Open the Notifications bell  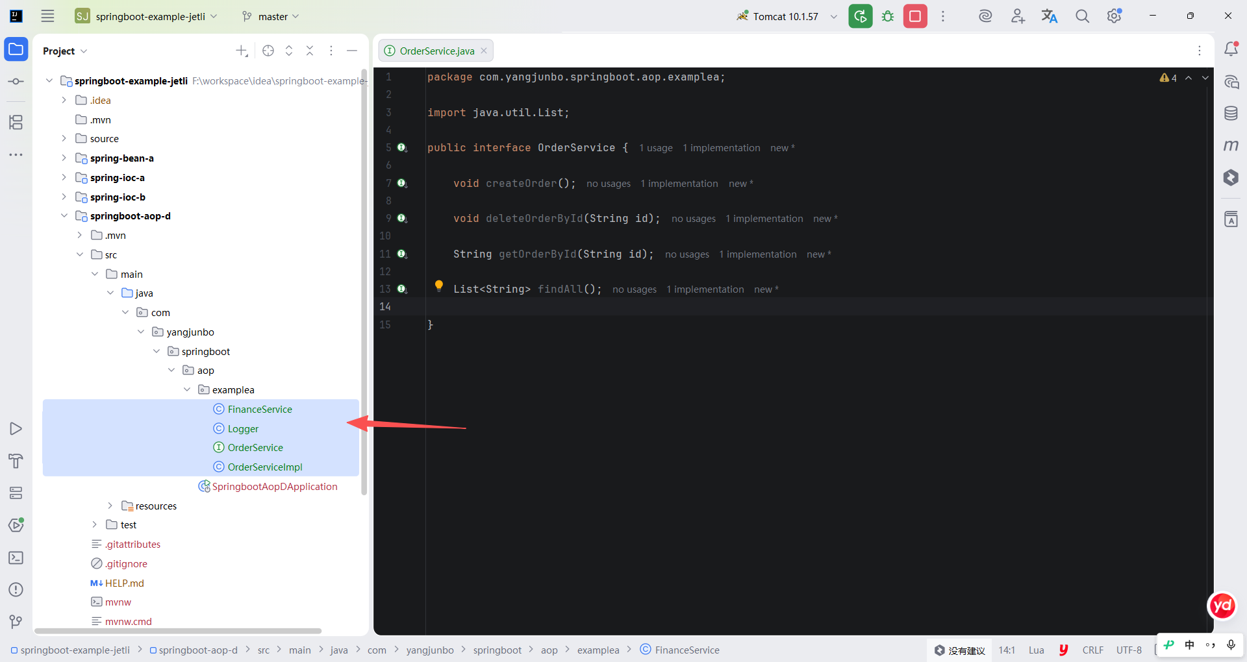point(1231,49)
